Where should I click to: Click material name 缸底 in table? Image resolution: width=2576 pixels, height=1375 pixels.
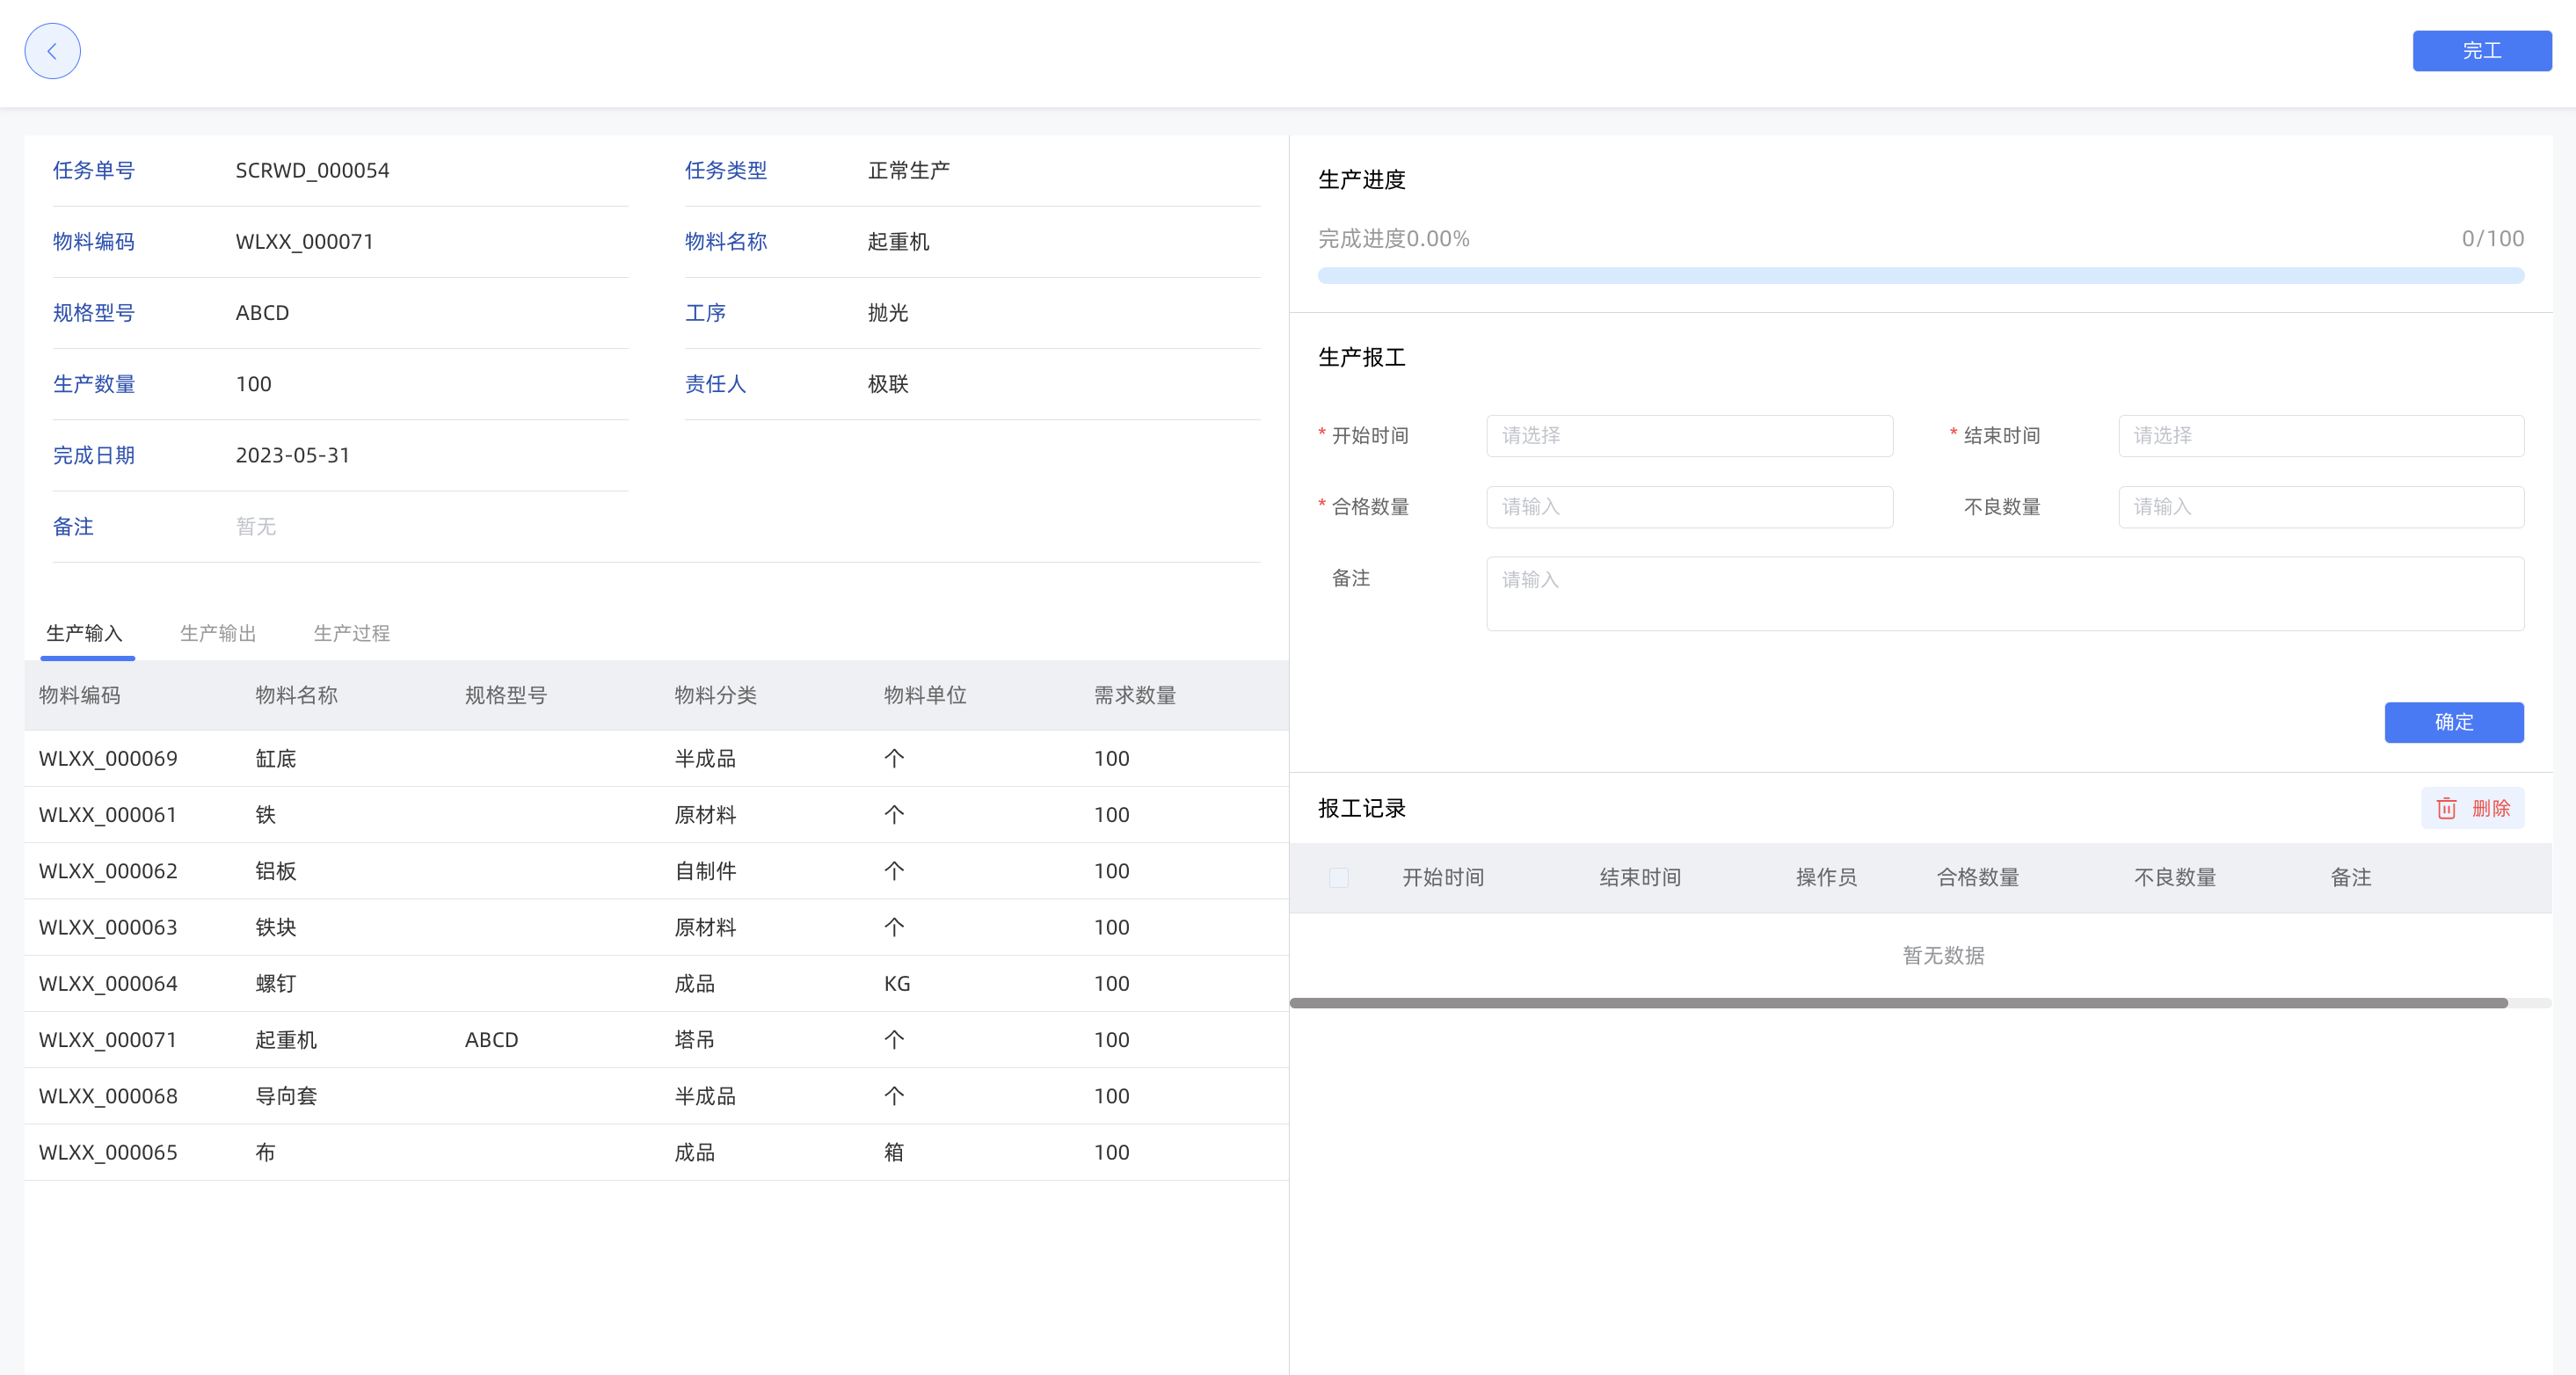[x=276, y=759]
